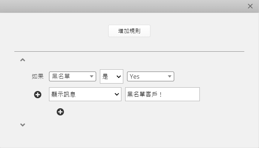Screen dimensions: 259x148
Task: Close the rules dialog with the X
Action: 250,6
